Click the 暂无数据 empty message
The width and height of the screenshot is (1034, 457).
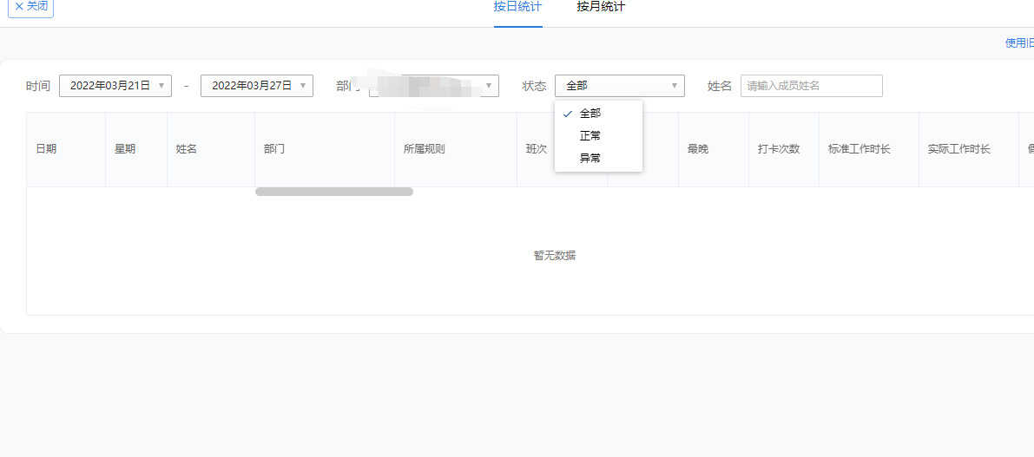point(555,256)
